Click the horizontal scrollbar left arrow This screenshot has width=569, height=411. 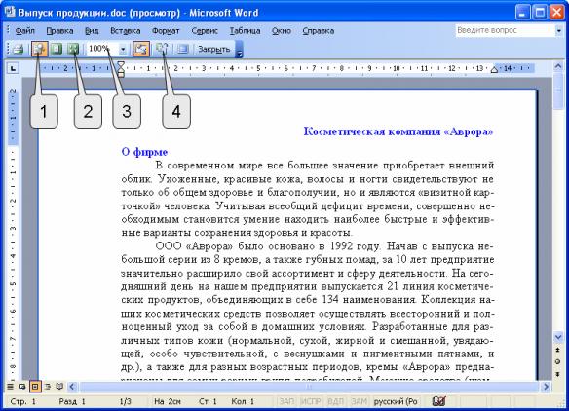point(72,387)
